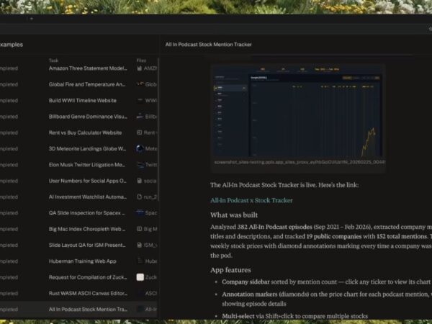
Task: Click the Huberman file thumbnail icon
Action: (x=140, y=261)
